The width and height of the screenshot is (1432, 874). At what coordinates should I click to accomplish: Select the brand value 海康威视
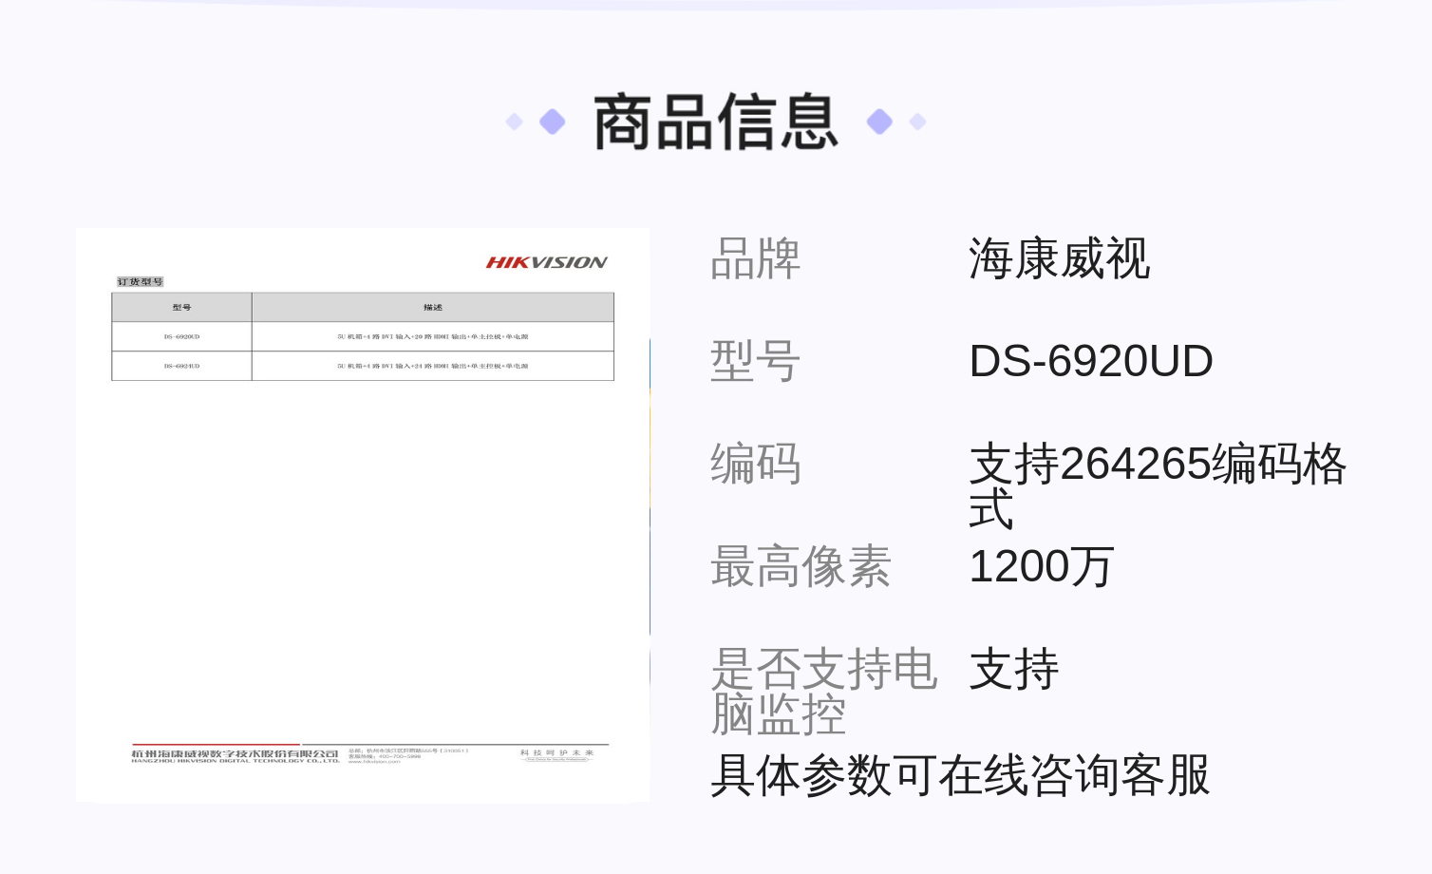[1060, 258]
